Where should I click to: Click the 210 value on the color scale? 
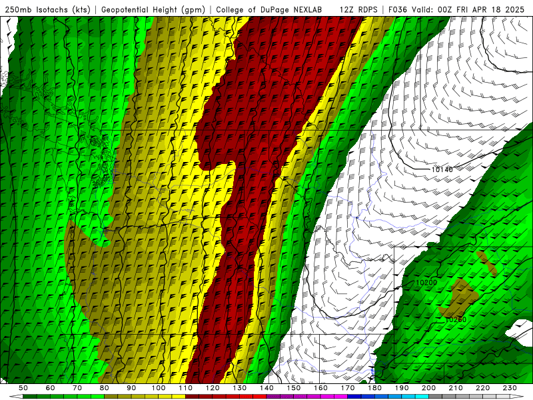coord(456,388)
